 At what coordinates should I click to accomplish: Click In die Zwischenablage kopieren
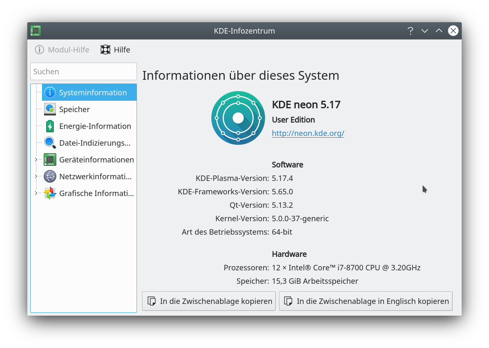click(208, 301)
